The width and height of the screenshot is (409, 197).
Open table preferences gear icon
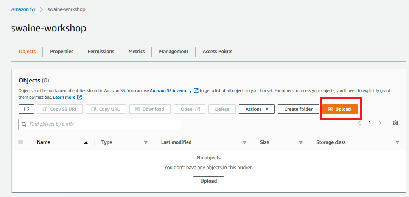tap(395, 123)
